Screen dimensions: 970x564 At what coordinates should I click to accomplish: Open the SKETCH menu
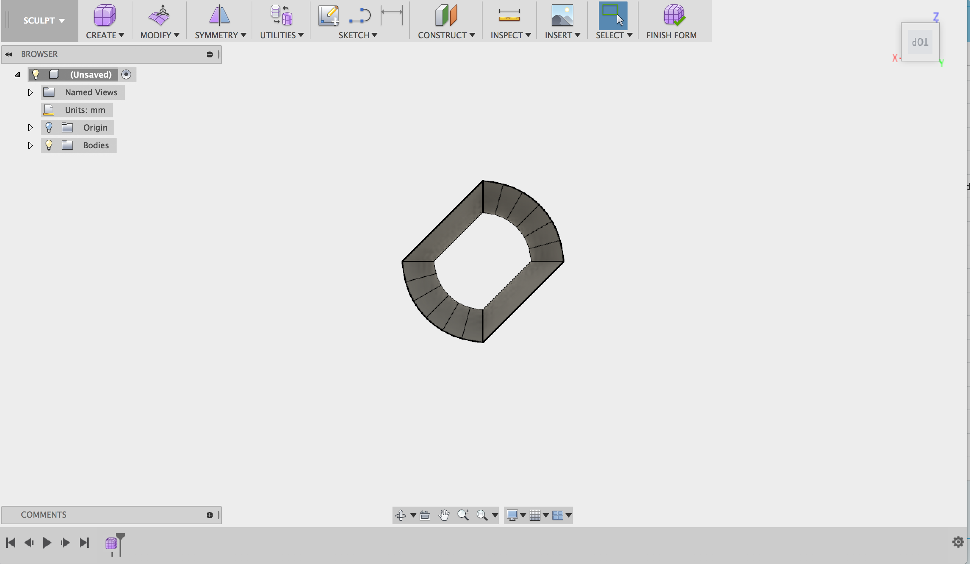358,35
